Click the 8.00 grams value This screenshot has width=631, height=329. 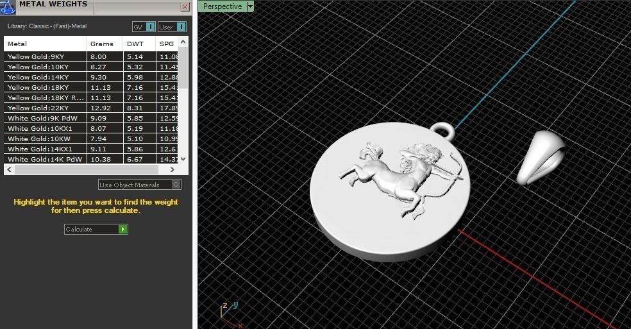pyautogui.click(x=98, y=57)
